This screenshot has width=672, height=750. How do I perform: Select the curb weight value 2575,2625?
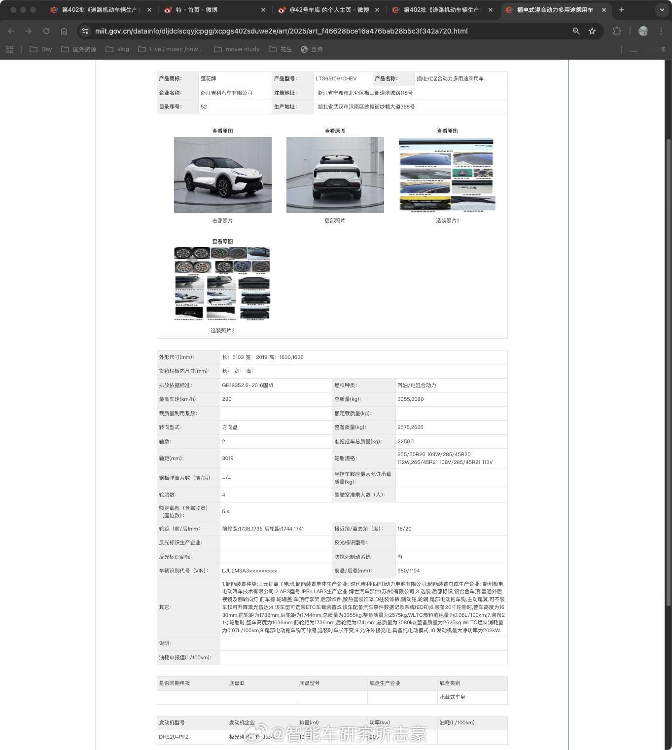click(x=410, y=428)
